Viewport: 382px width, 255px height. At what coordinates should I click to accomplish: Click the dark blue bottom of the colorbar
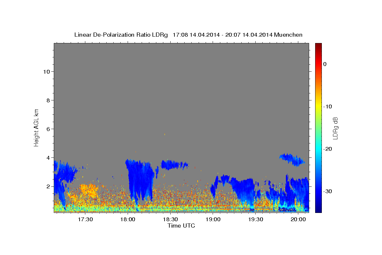(x=318, y=209)
